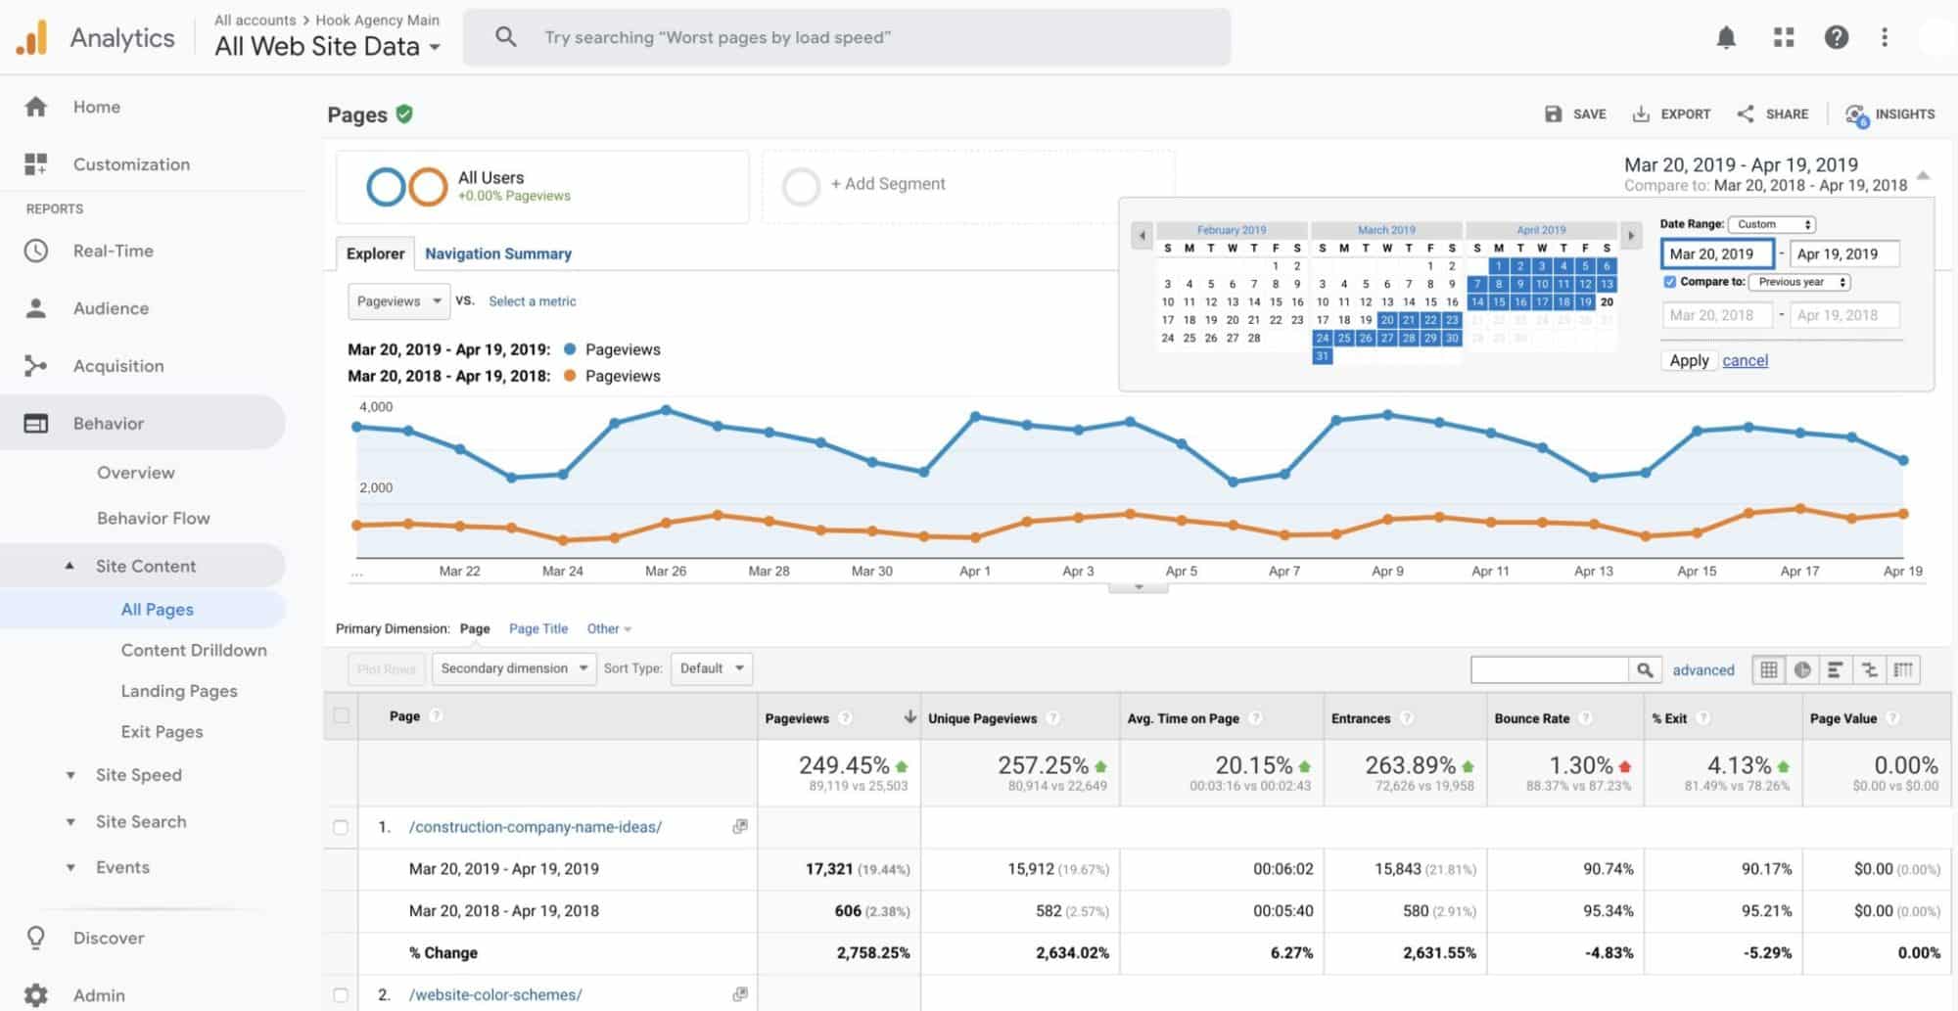Click the All Users segment circles
Viewport: 1958px width, 1011px height.
pos(410,185)
